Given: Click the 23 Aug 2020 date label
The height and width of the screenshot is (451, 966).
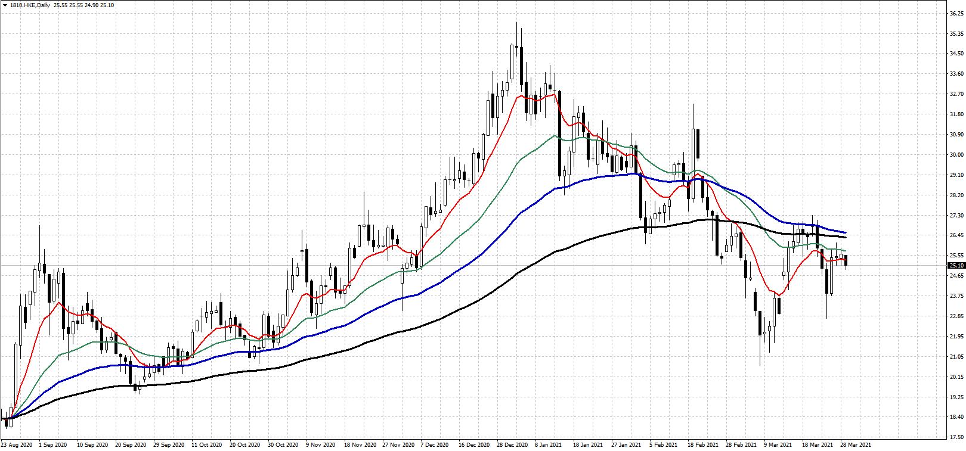Looking at the screenshot, I should pos(17,445).
